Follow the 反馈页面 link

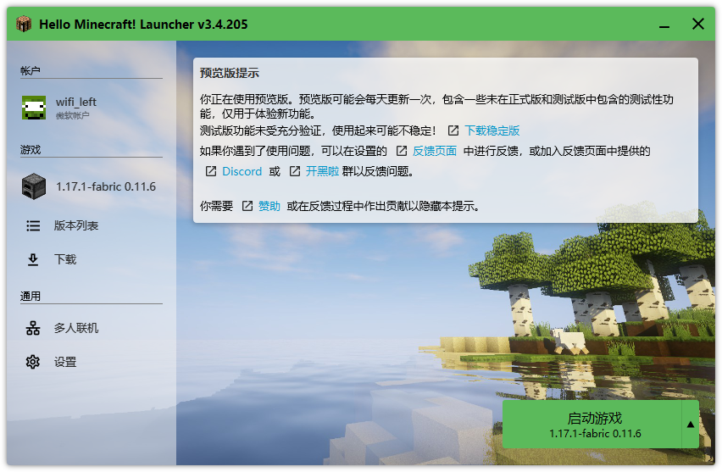coord(434,151)
